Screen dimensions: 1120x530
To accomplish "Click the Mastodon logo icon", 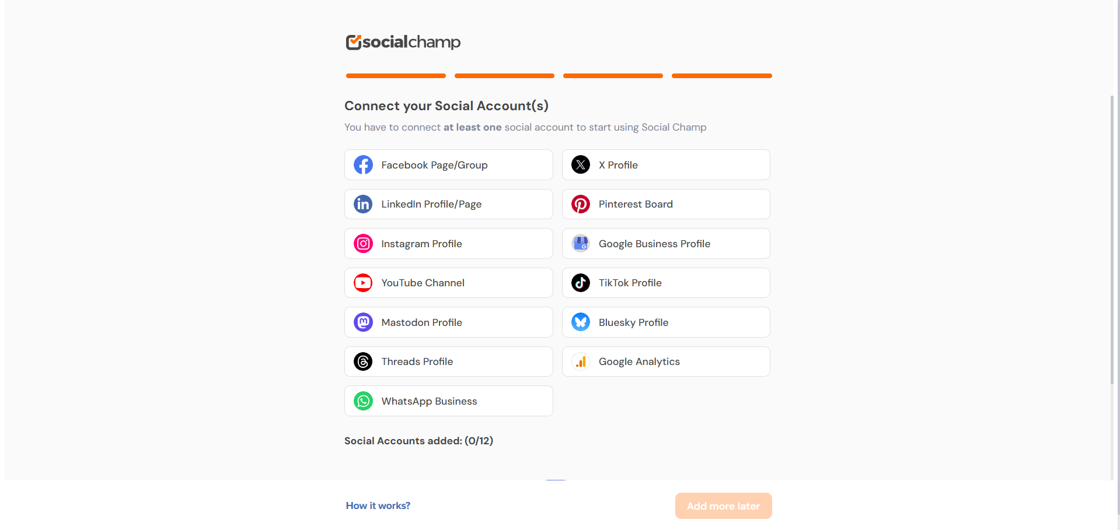I will coord(363,322).
